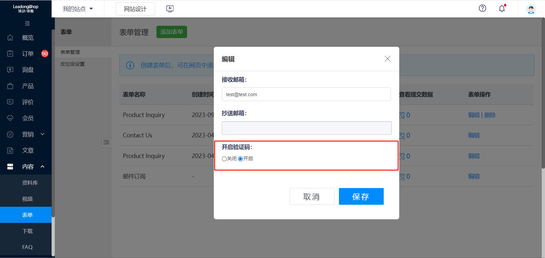545x258 pixels.
Task: Open the 我的站点 dropdown
Action: tap(78, 9)
